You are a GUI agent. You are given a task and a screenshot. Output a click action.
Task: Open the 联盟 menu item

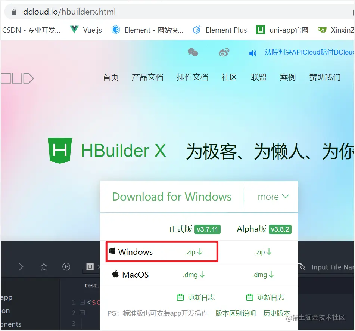point(259,77)
